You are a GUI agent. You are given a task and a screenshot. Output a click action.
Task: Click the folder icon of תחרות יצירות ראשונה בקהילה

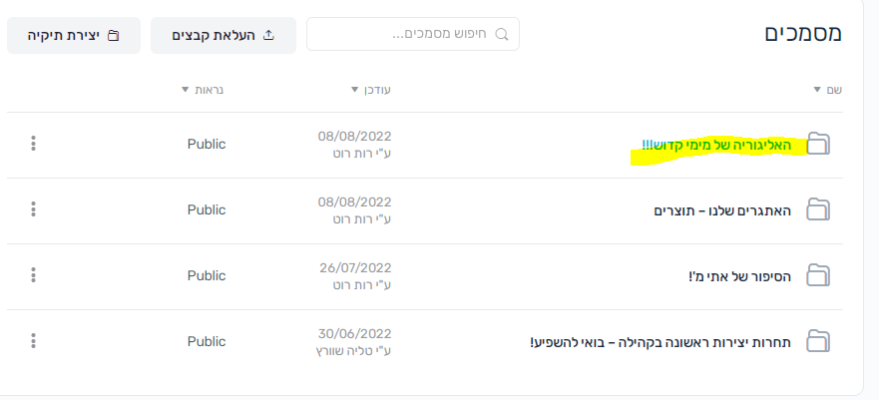[818, 341]
